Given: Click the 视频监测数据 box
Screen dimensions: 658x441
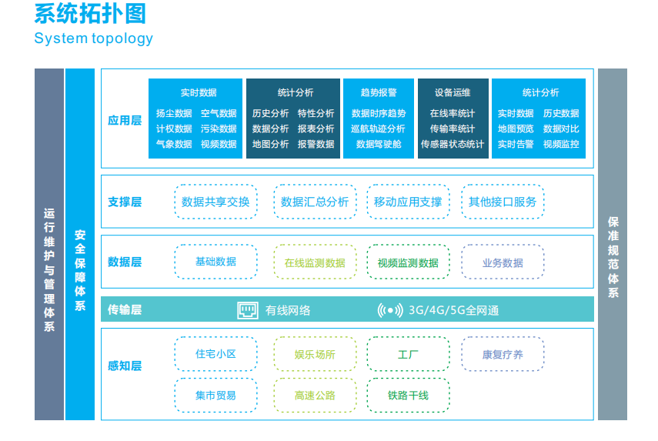Looking at the screenshot, I should tap(408, 262).
